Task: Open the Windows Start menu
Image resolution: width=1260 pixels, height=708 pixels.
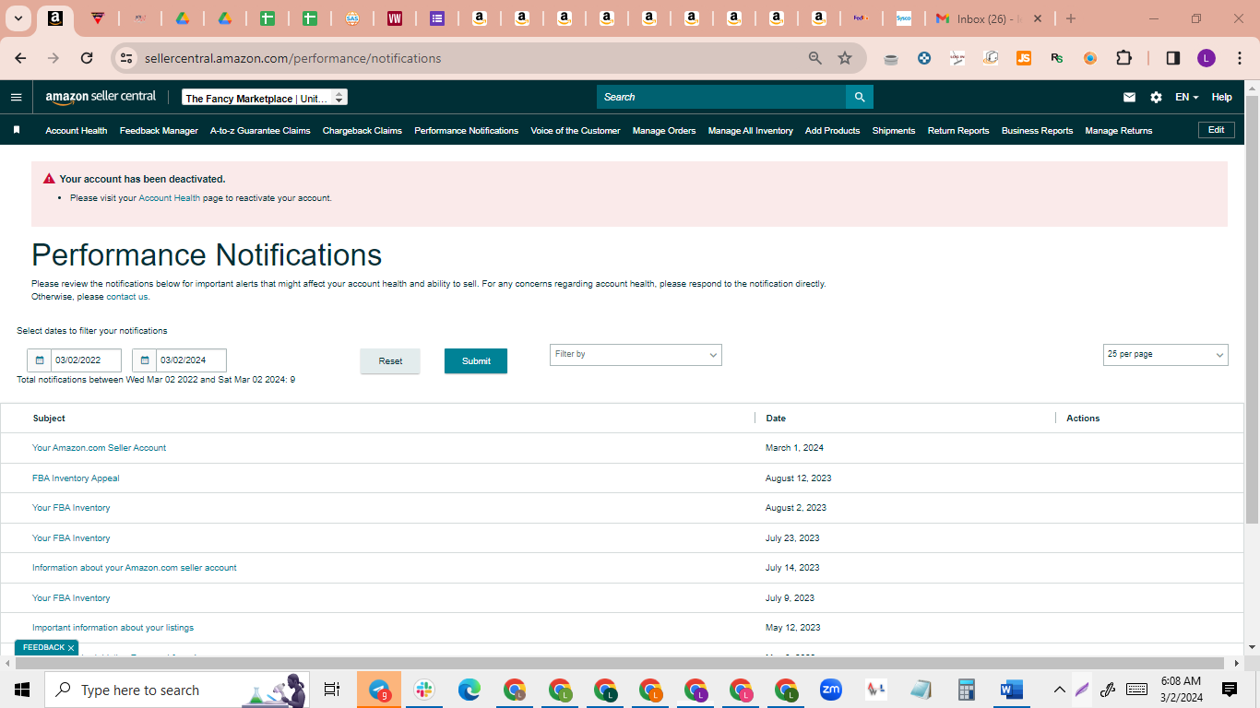Action: click(x=22, y=690)
